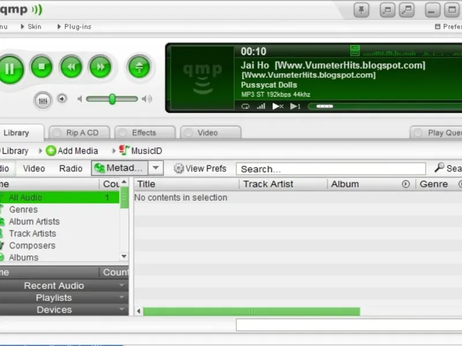Expand the Recent Audio section
This screenshot has width=462, height=346.
pyautogui.click(x=64, y=285)
